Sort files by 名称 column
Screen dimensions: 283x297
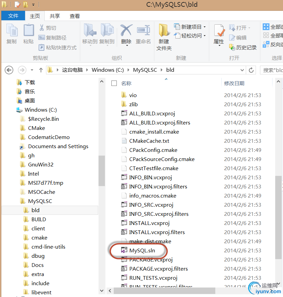(126, 83)
